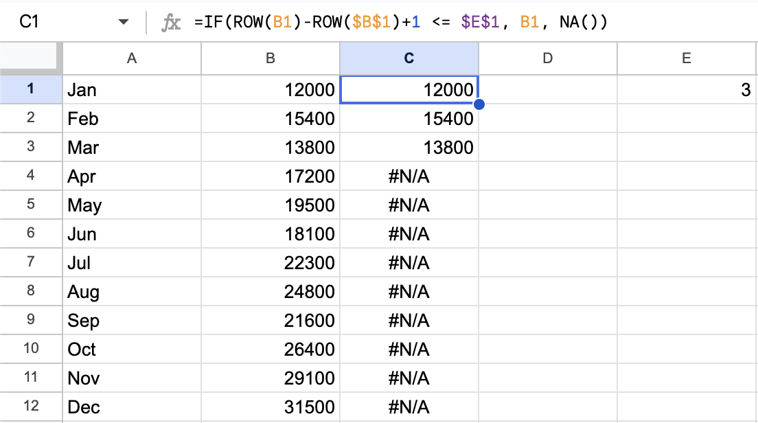Open the name box dropdown arrow
This screenshot has height=423, width=758.
tap(123, 21)
